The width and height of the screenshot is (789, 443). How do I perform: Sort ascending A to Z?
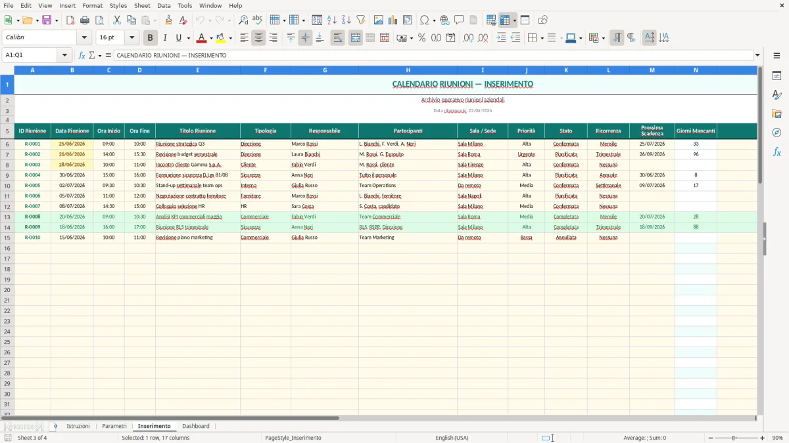pyautogui.click(x=332, y=20)
